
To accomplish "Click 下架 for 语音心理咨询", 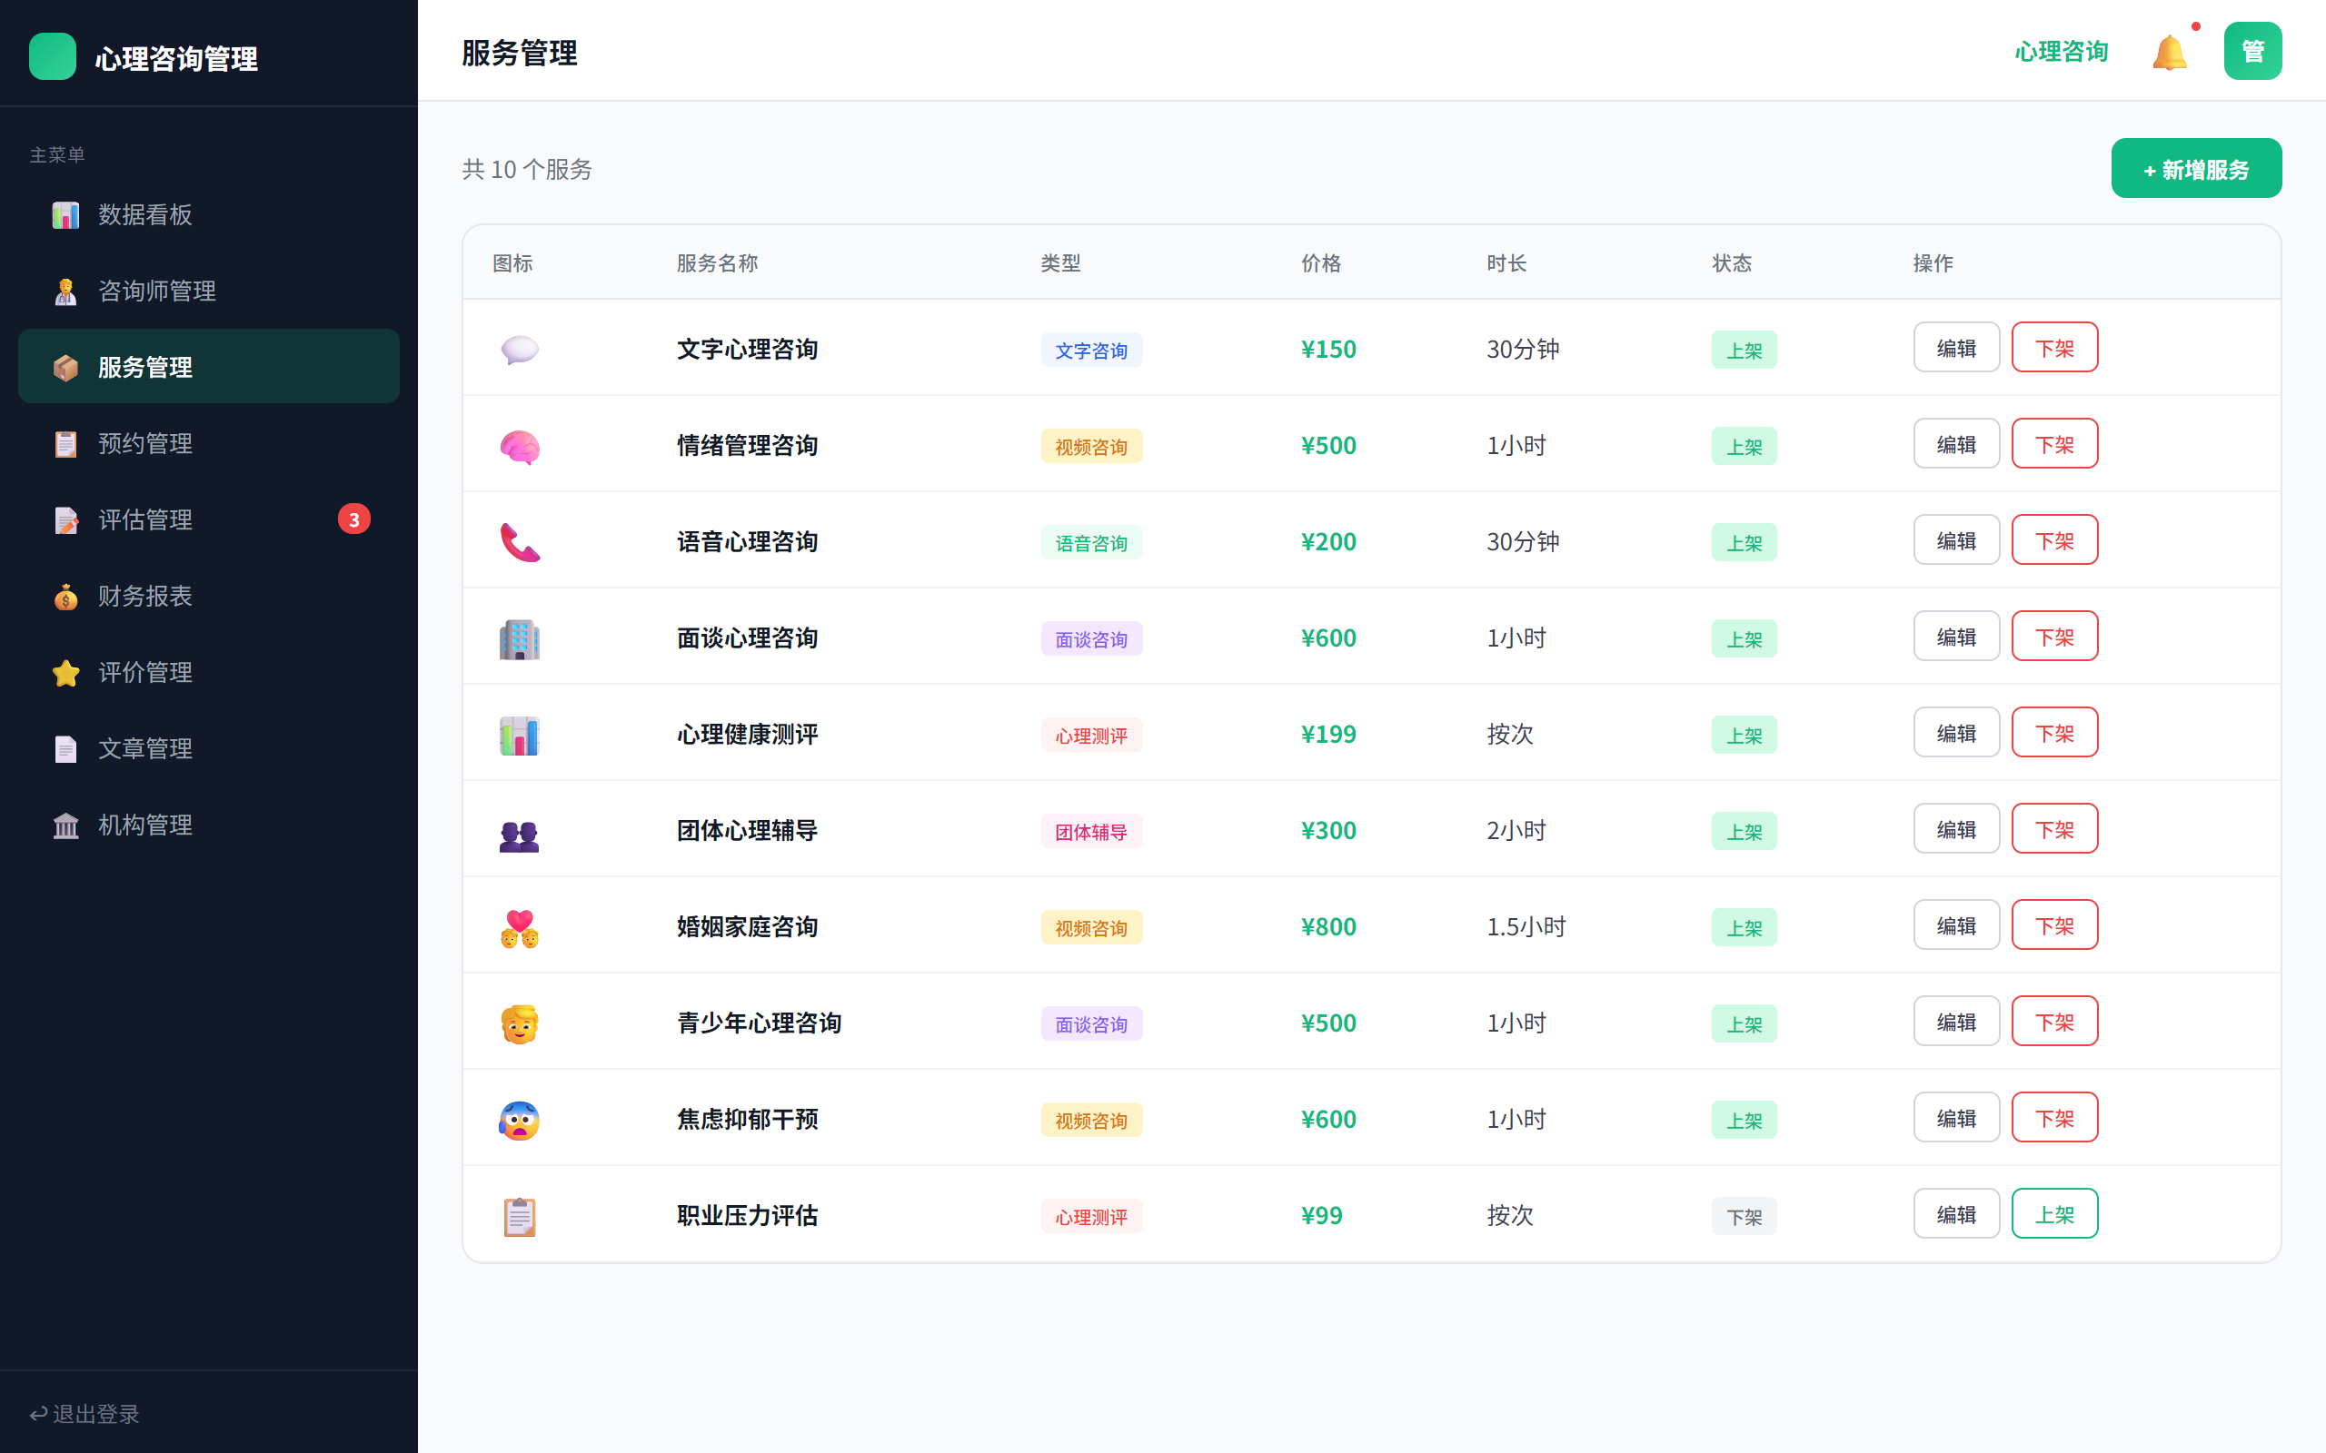I will [2054, 540].
